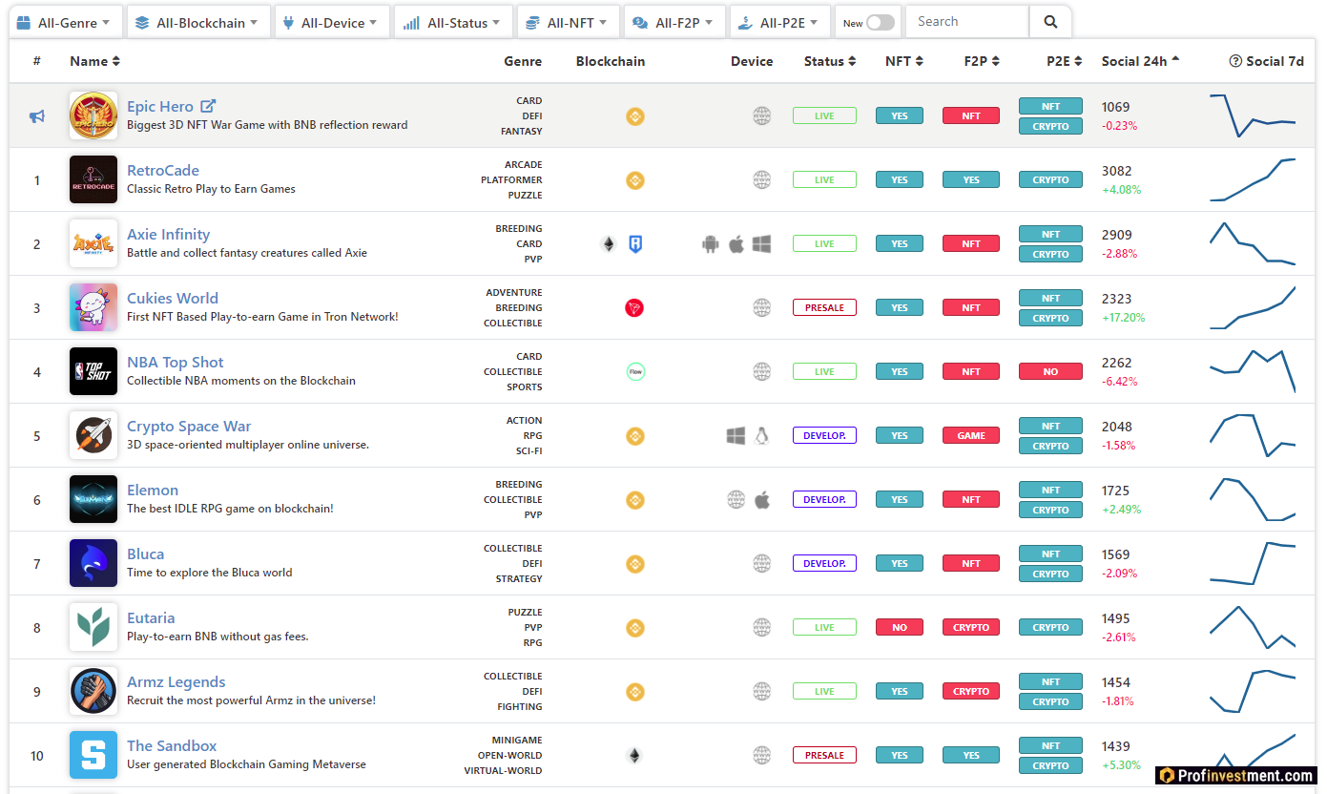Open the All-Status filter dropdown
This screenshot has width=1327, height=794.
coord(453,22)
